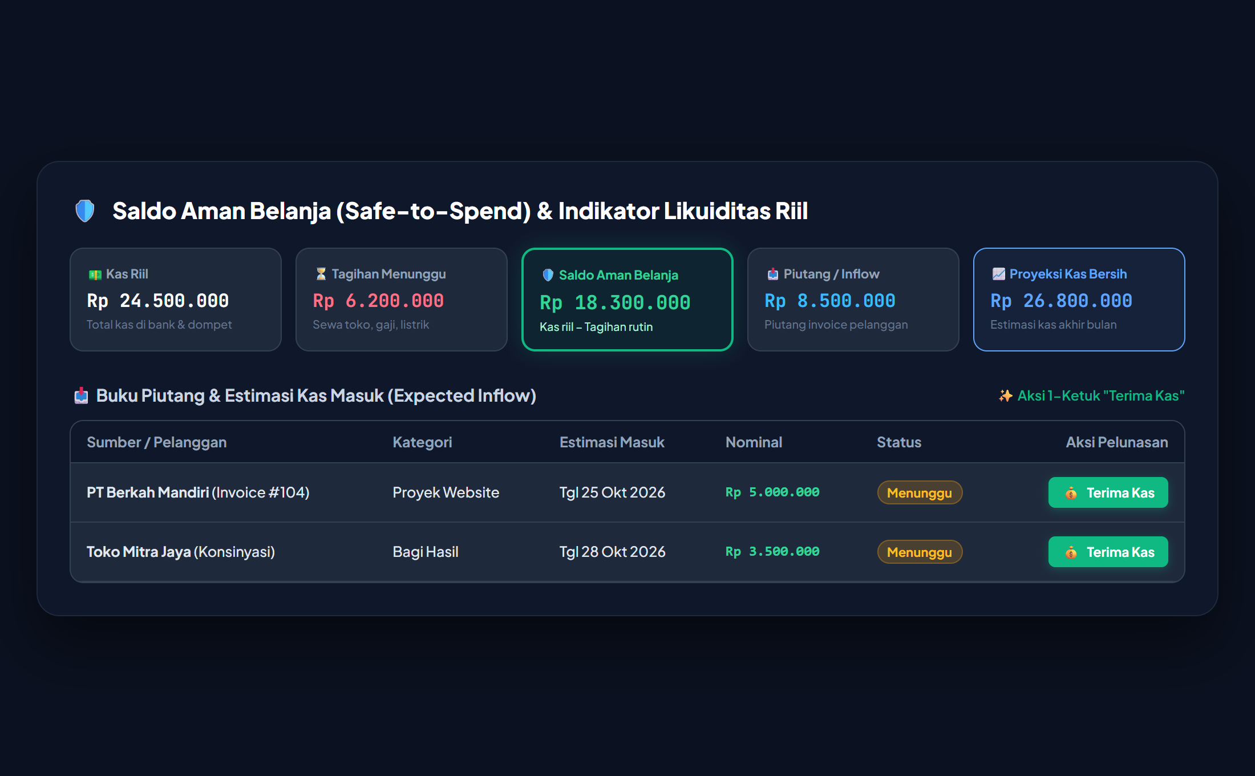Click the Rp 8.500.000 inflow amount
The width and height of the screenshot is (1255, 776).
(830, 301)
